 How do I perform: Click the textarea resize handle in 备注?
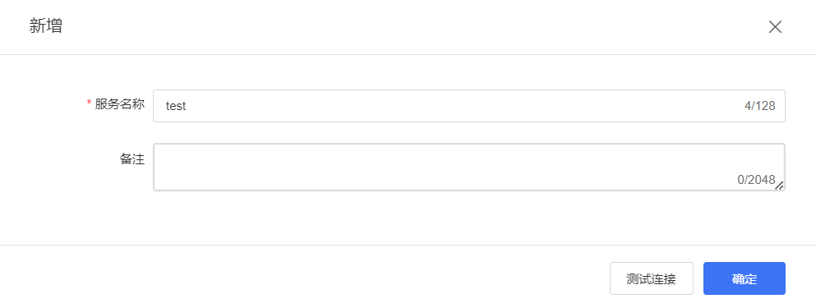780,186
